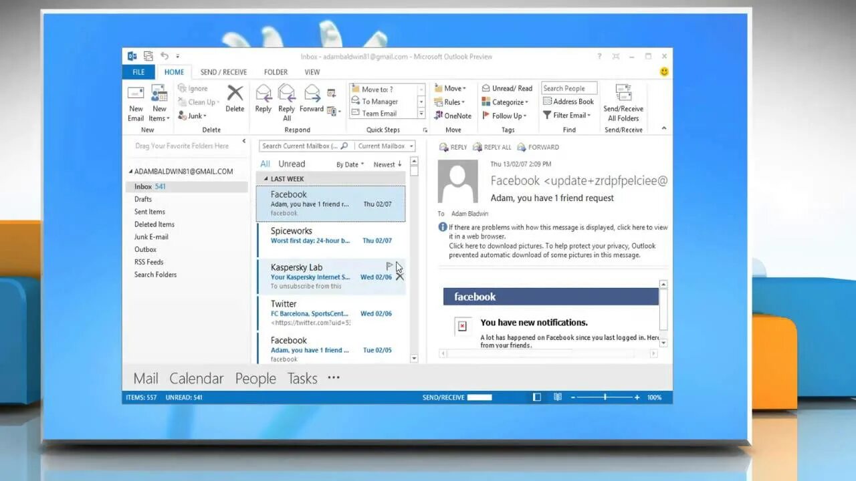Click the Search People field
The image size is (856, 481).
569,88
